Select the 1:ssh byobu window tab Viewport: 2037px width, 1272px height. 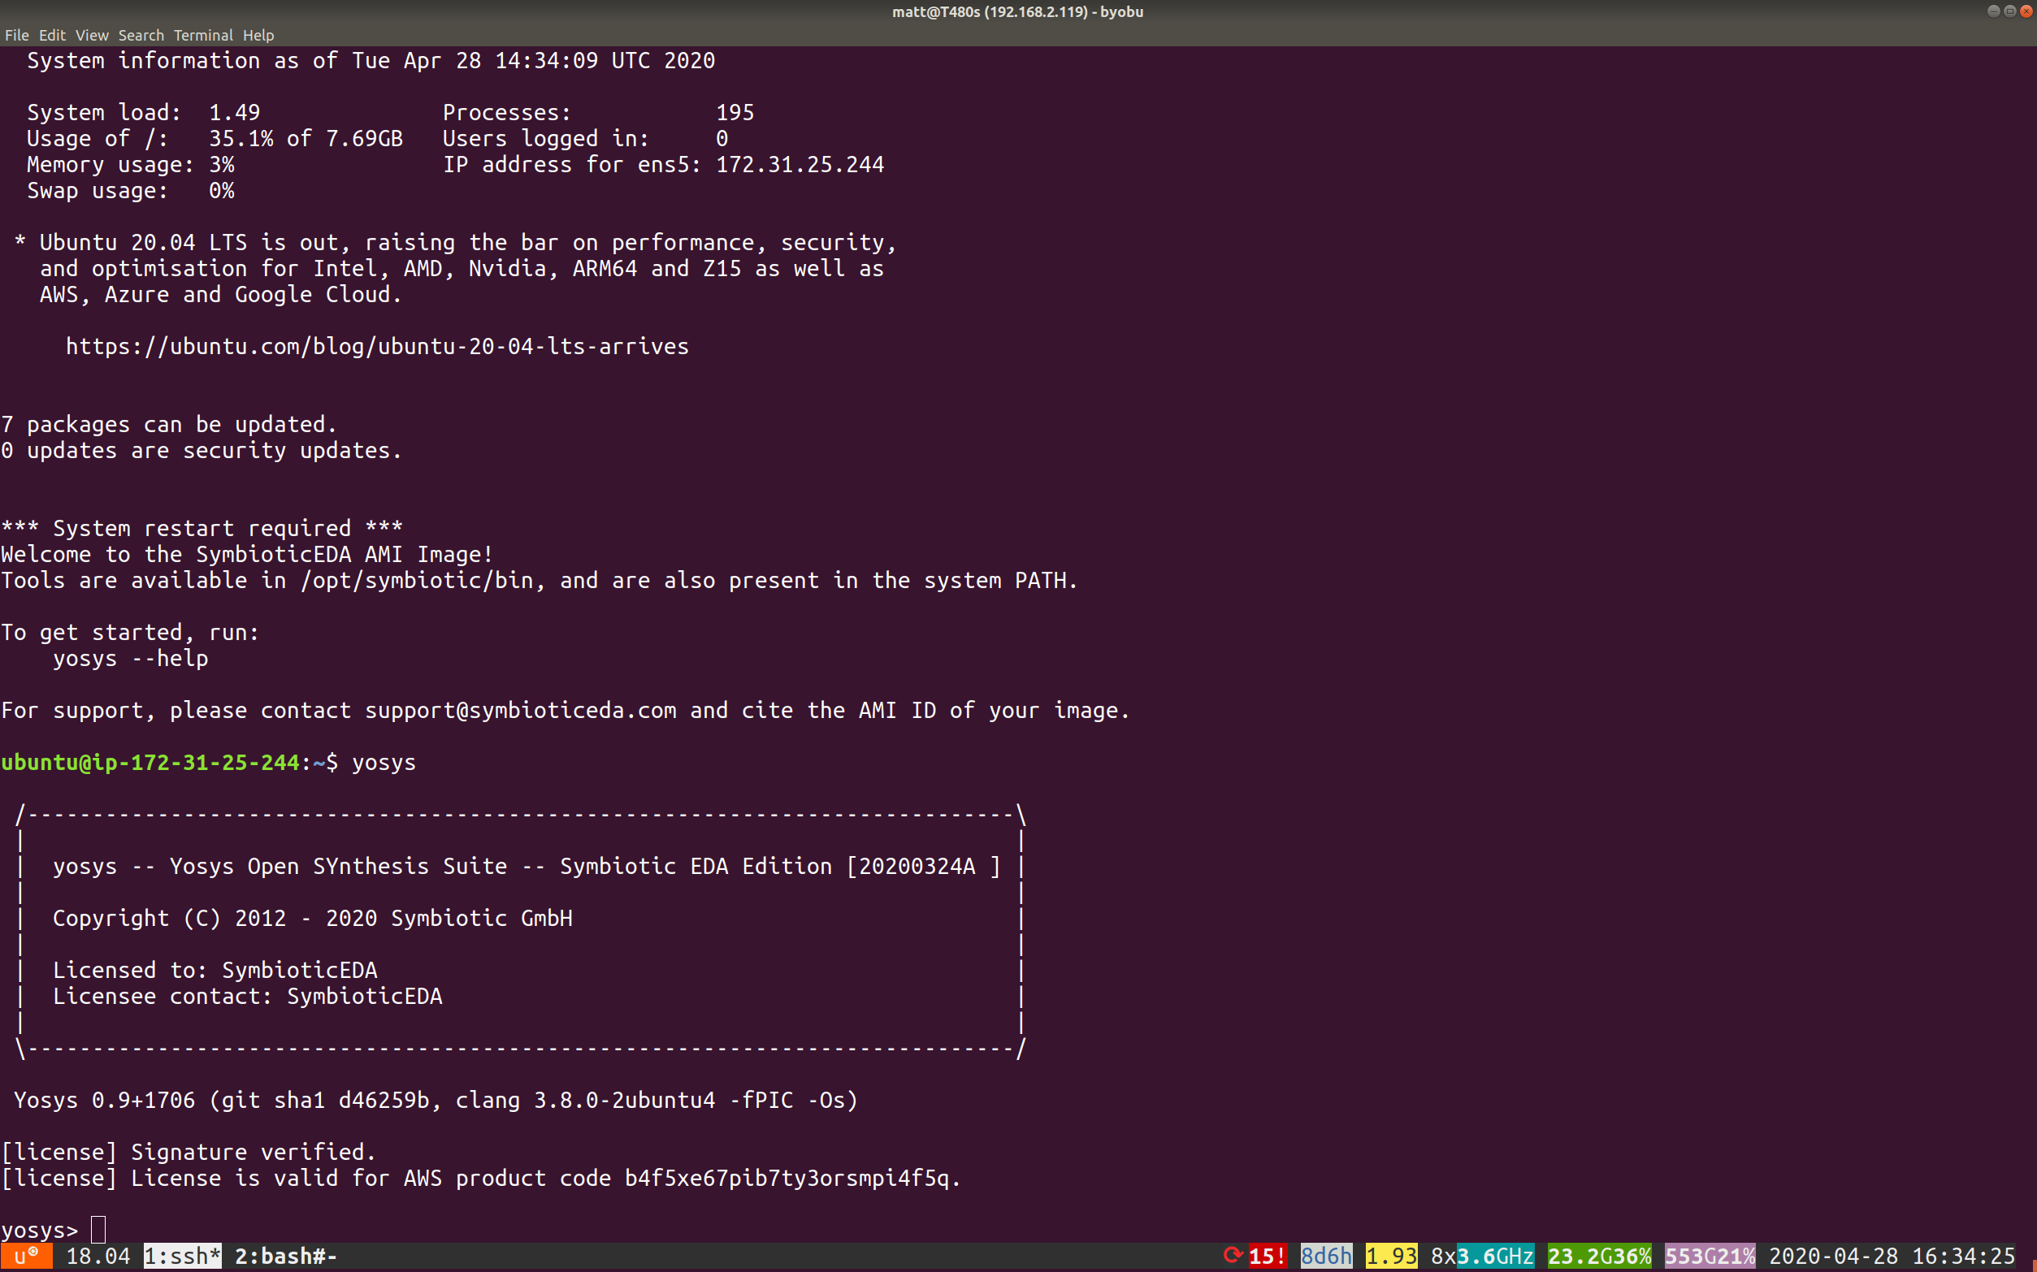[x=183, y=1256]
